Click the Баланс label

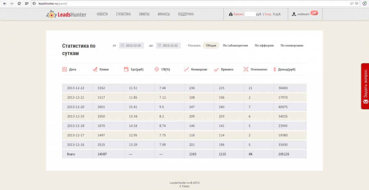239,14
